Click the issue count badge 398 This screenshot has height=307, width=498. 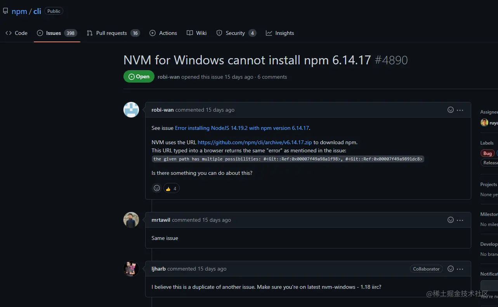coord(70,33)
